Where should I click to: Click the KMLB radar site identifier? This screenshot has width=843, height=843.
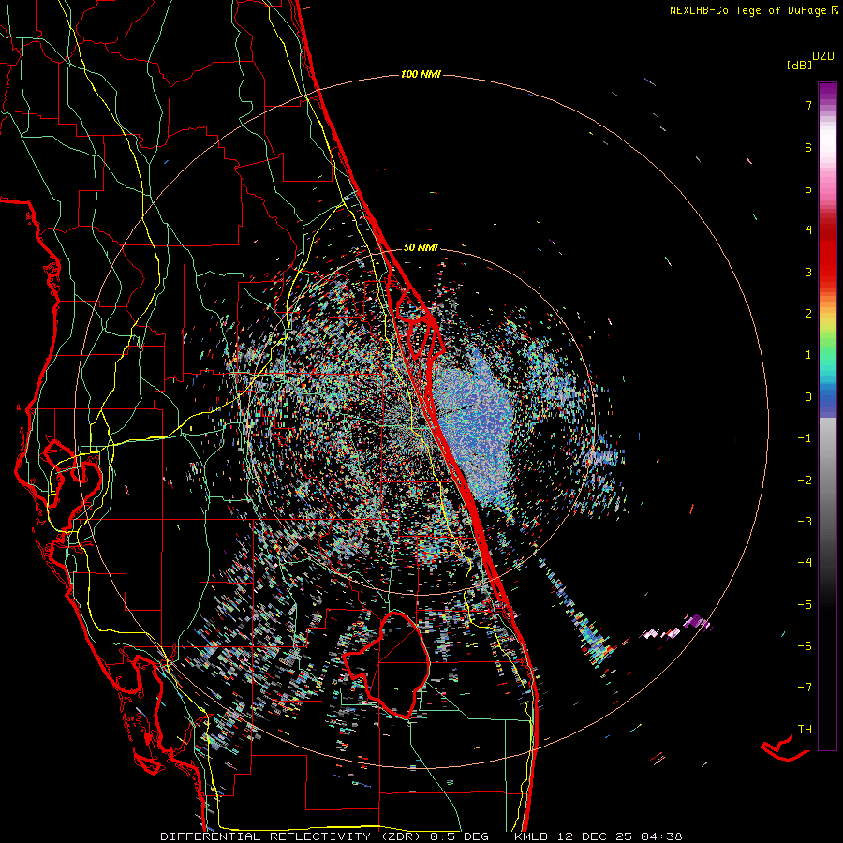pos(531,836)
